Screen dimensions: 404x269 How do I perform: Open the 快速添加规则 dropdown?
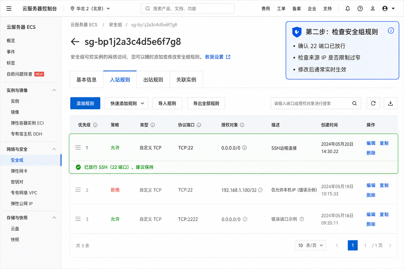coord(126,103)
